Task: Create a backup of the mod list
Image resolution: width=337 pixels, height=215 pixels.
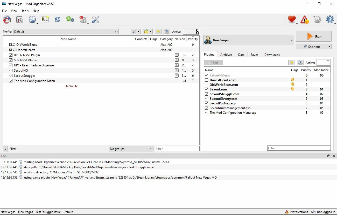Action: (x=167, y=32)
